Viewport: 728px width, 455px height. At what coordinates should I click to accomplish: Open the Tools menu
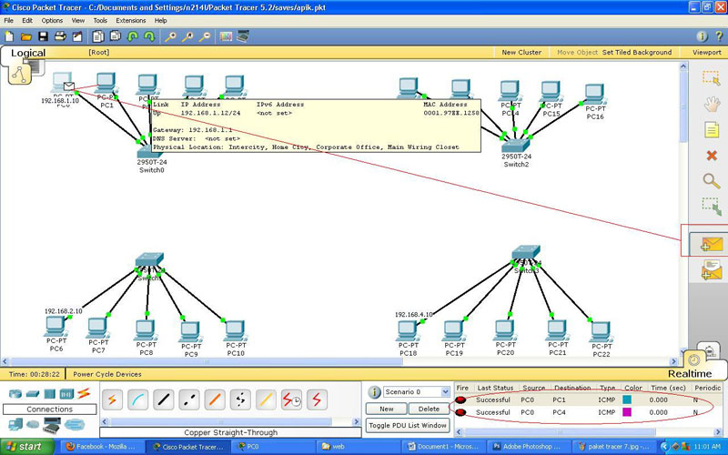[100, 20]
